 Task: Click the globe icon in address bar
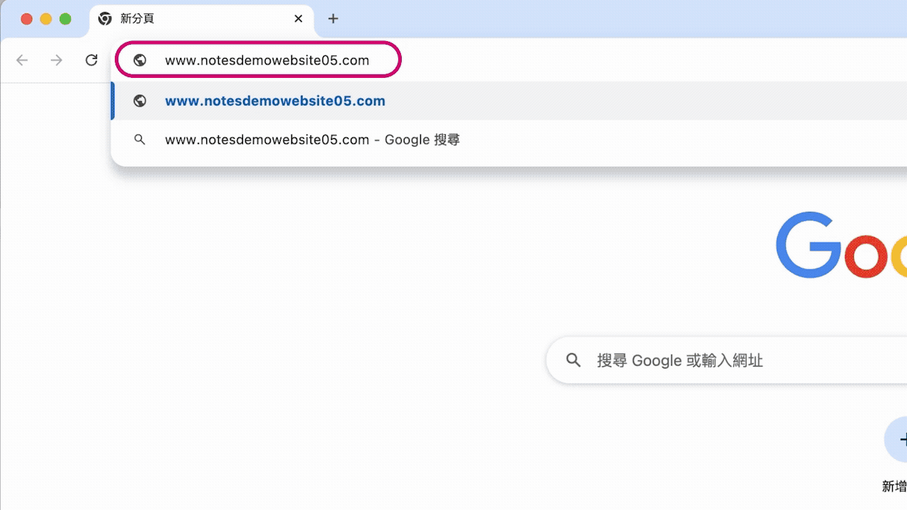point(140,60)
